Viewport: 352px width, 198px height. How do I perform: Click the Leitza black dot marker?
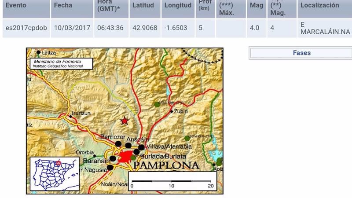tap(38, 52)
